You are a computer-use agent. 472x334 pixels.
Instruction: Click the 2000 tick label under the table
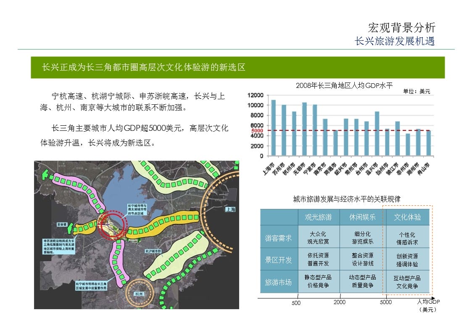click(339, 302)
